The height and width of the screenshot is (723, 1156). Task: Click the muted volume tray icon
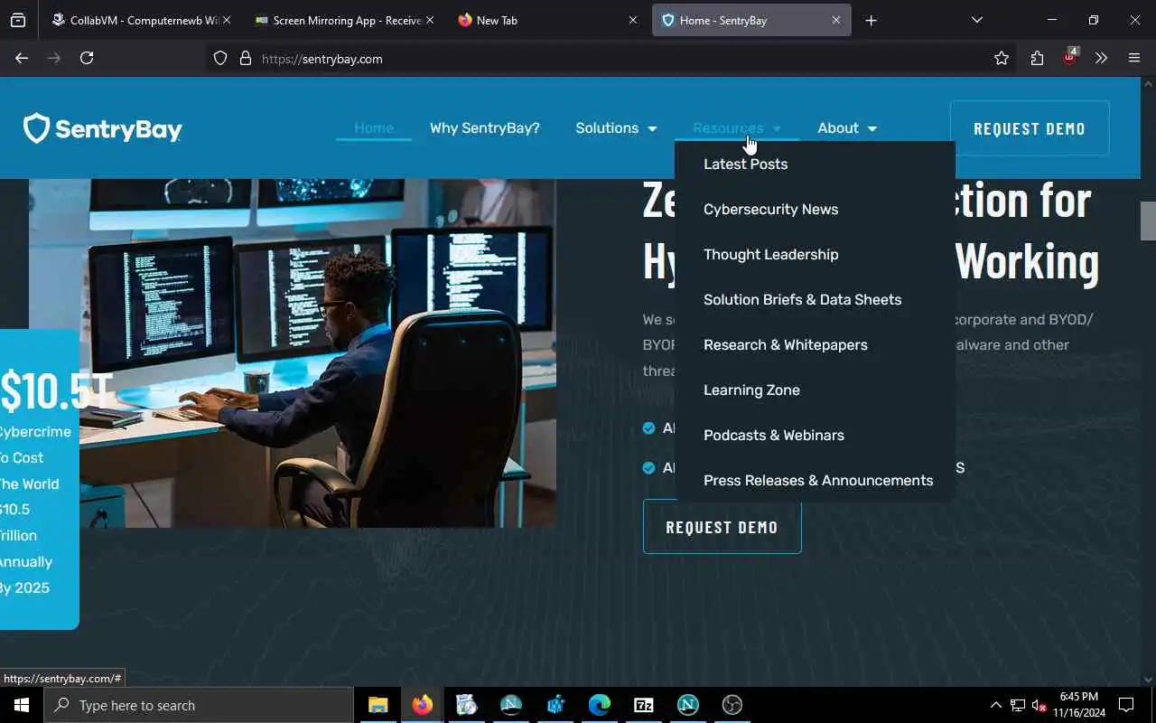[x=1039, y=705]
